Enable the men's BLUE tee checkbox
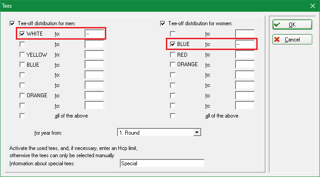320x177 pixels. pos(22,65)
